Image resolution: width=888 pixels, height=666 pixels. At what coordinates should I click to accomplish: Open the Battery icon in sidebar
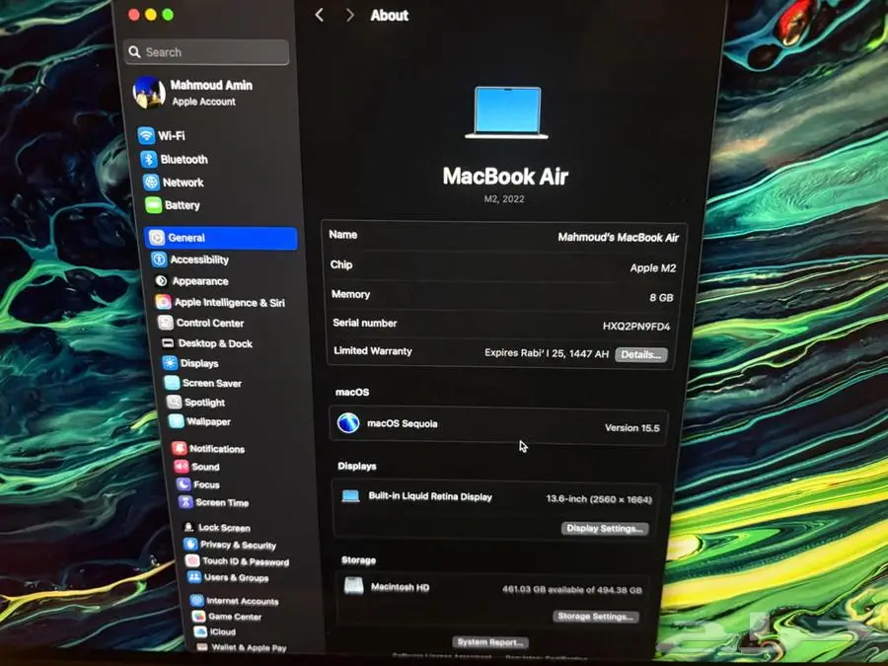point(154,205)
